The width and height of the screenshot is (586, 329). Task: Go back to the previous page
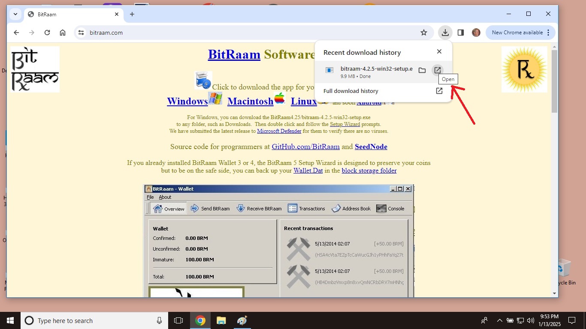[x=16, y=33]
